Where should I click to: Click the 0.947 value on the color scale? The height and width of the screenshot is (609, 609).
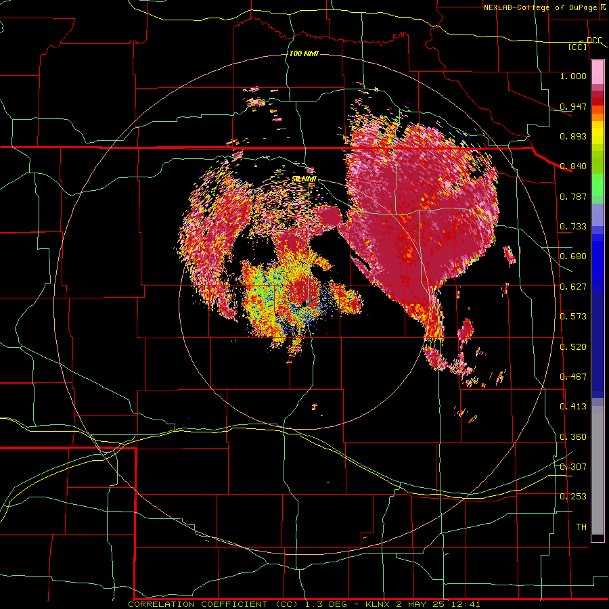(x=573, y=106)
